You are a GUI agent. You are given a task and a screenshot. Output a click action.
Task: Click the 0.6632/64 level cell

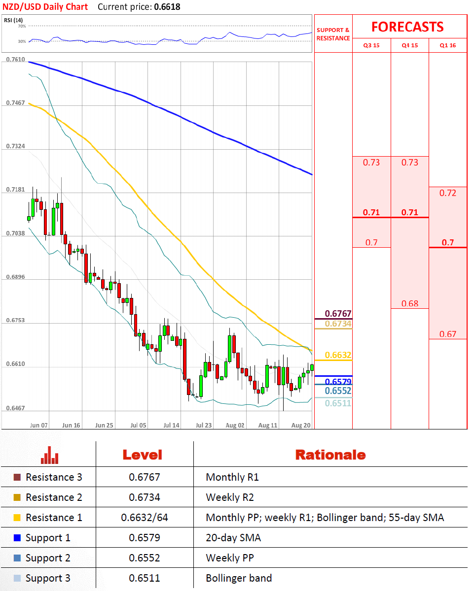pos(145,518)
